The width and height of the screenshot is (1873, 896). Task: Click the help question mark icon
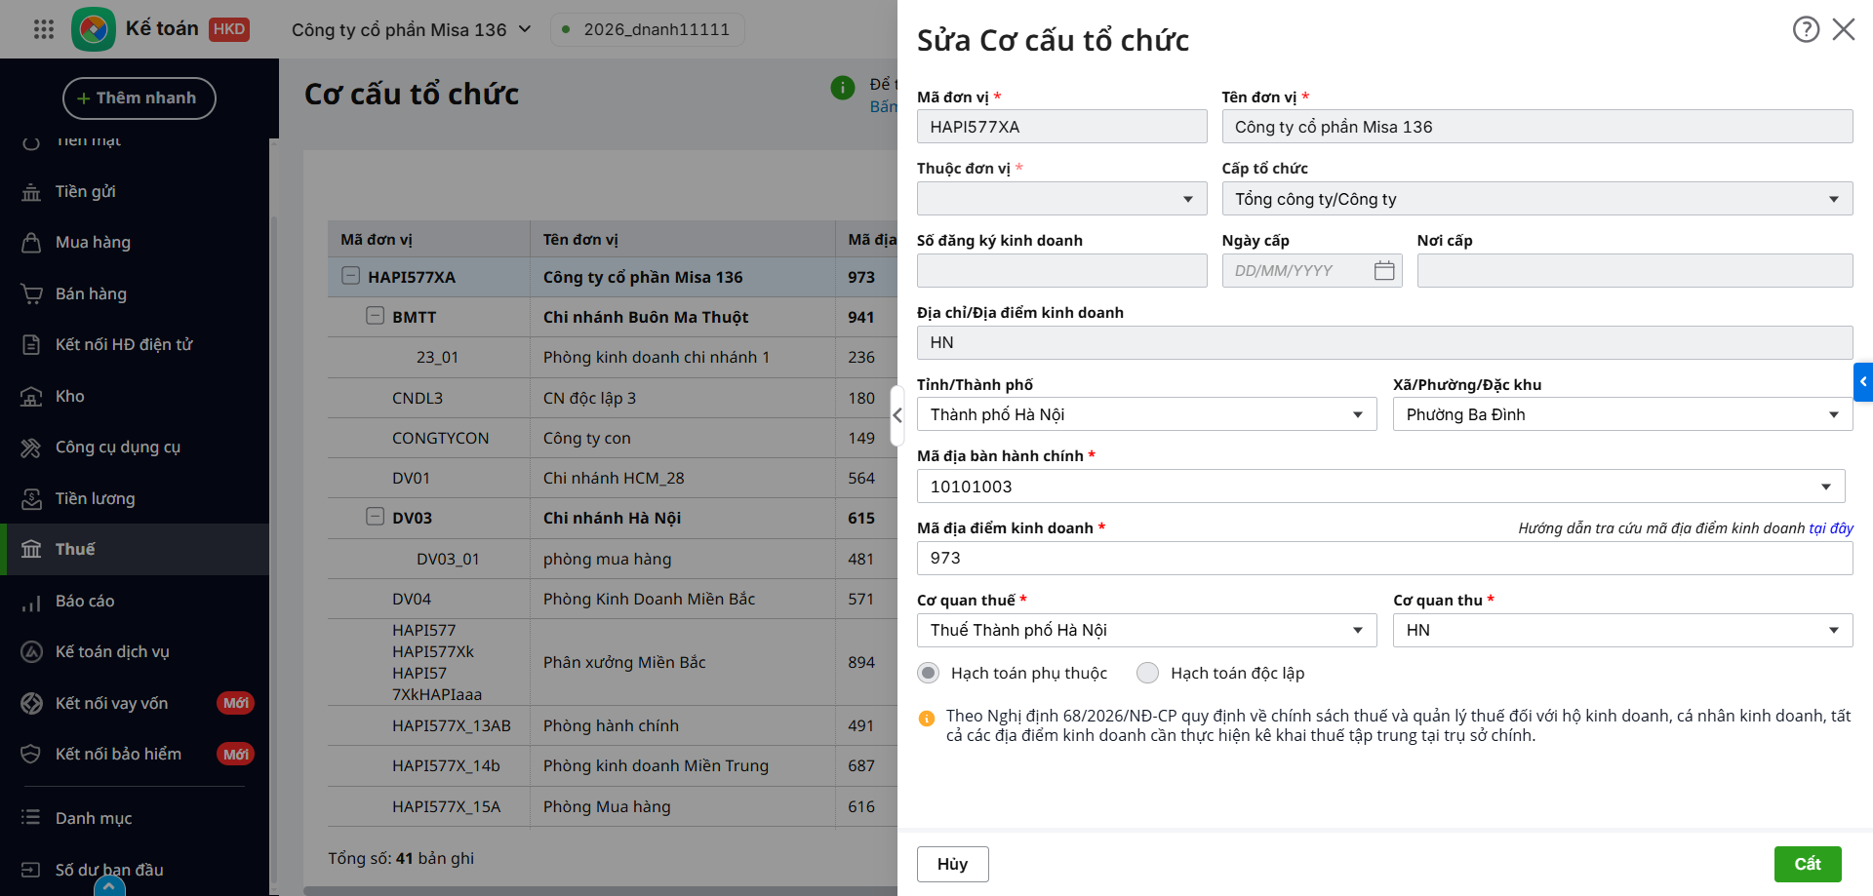[1806, 29]
